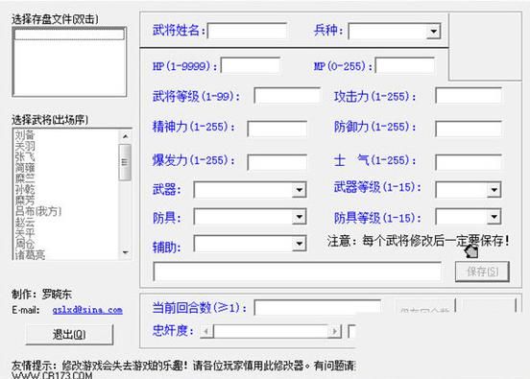The height and width of the screenshot is (379, 530).
Task: Expand the 防具等级(1-15) dropdown
Action: (x=494, y=217)
